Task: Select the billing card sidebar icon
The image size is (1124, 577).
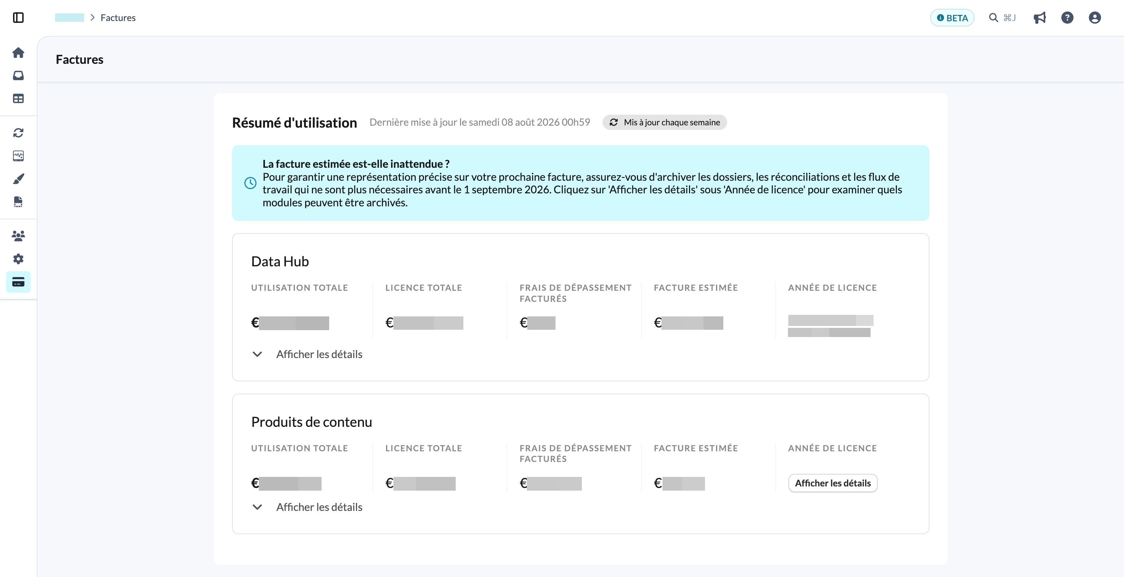Action: pos(18,282)
